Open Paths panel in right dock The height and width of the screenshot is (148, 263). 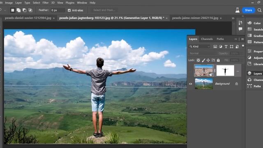(254, 86)
